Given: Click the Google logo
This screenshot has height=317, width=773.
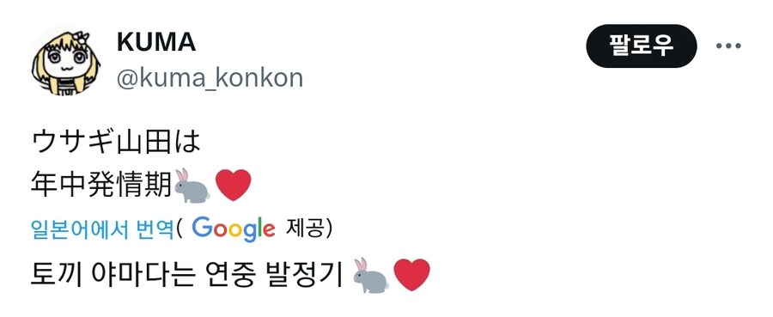Looking at the screenshot, I should coord(233,229).
